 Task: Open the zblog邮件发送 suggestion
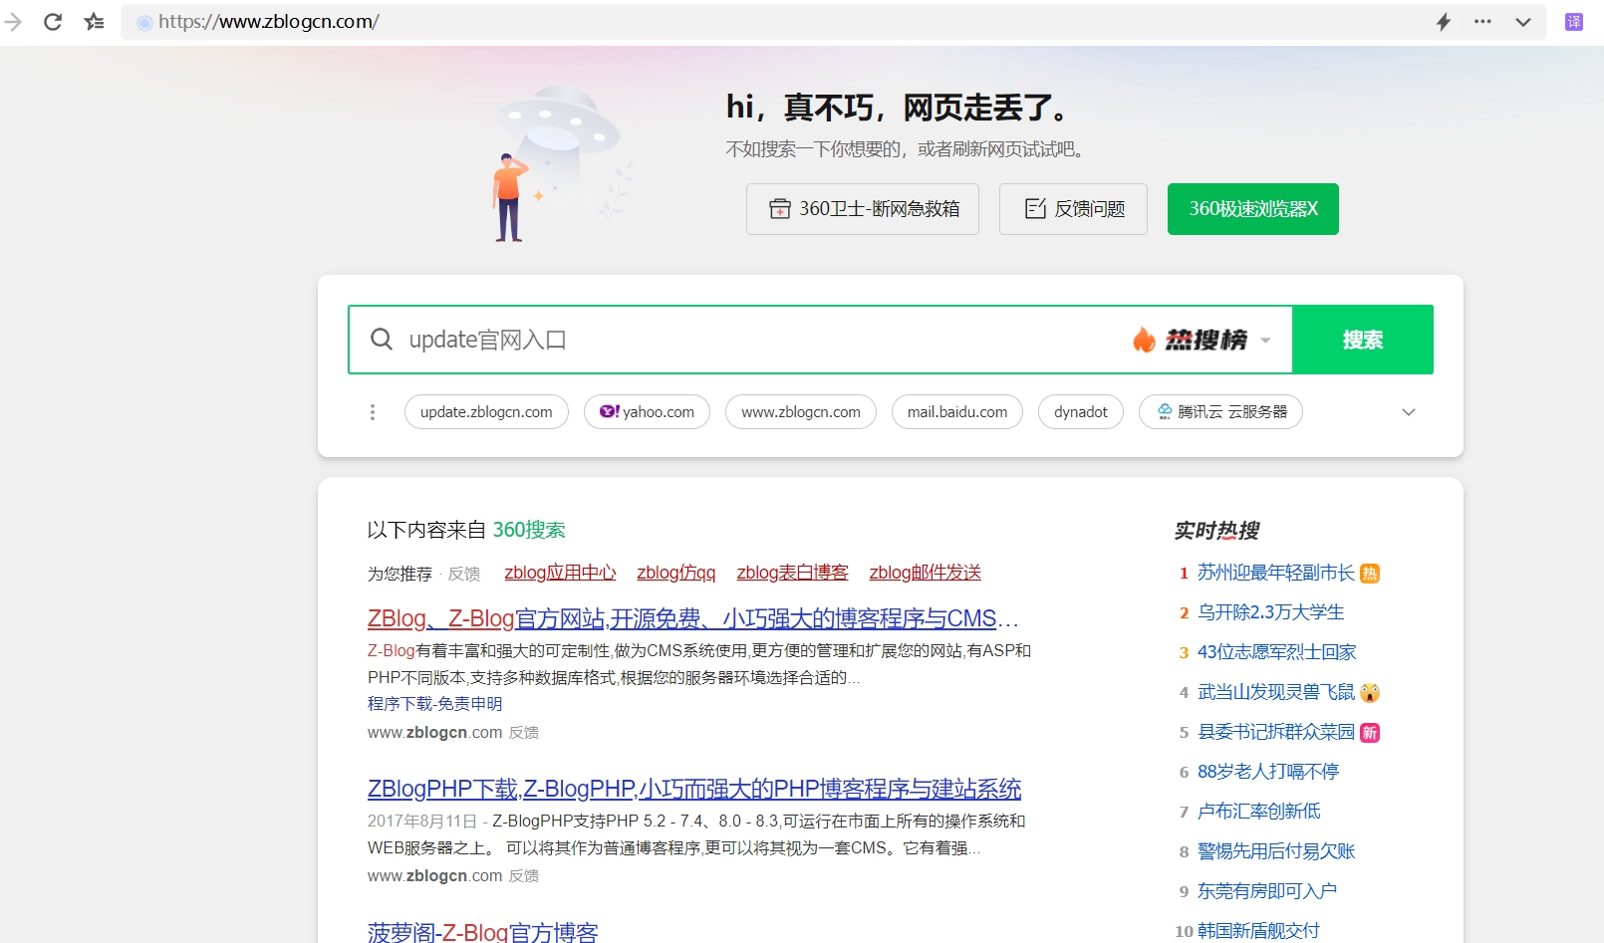pyautogui.click(x=926, y=573)
